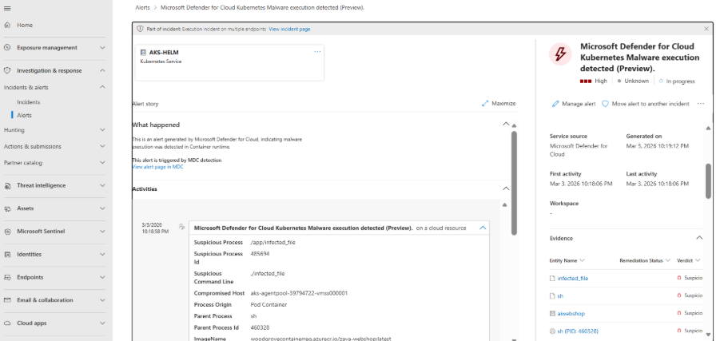Image resolution: width=720 pixels, height=341 pixels.
Task: Open the AKS-HELM card ellipsis menu
Action: coord(317,52)
